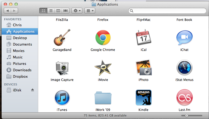Open Movies folder in the sidebar

point(20,51)
